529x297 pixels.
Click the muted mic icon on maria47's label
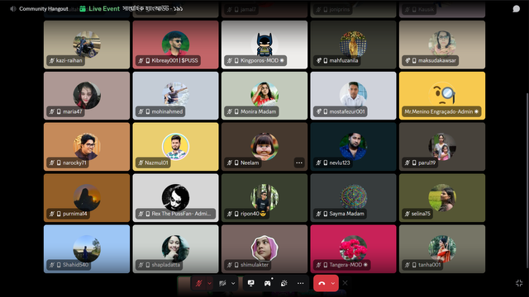pyautogui.click(x=52, y=111)
